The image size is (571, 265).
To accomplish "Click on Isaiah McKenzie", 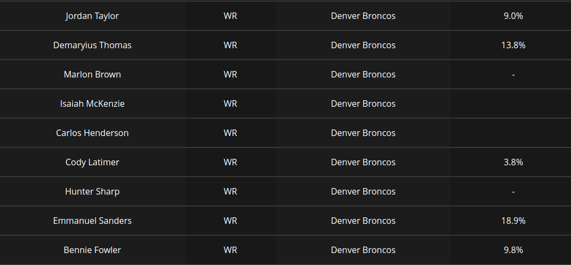I will click(92, 104).
